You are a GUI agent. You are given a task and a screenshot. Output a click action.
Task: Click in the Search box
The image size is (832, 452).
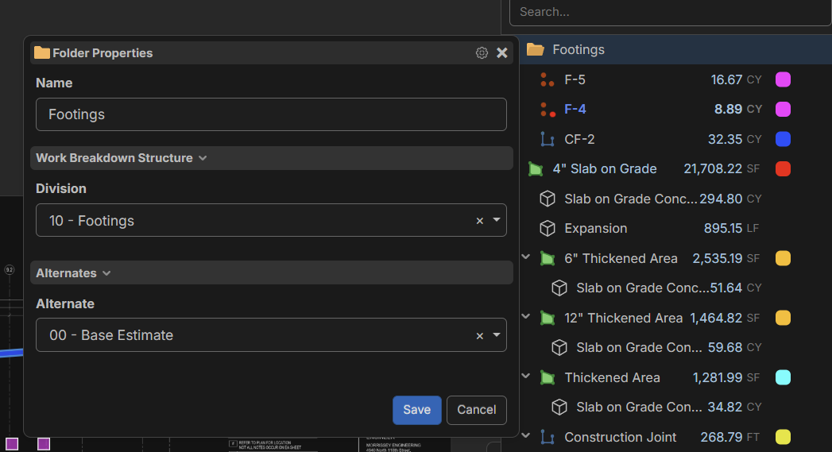tap(670, 12)
